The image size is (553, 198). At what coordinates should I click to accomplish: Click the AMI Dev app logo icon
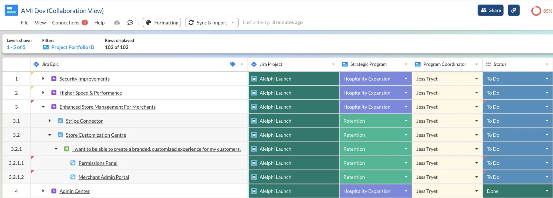11,10
